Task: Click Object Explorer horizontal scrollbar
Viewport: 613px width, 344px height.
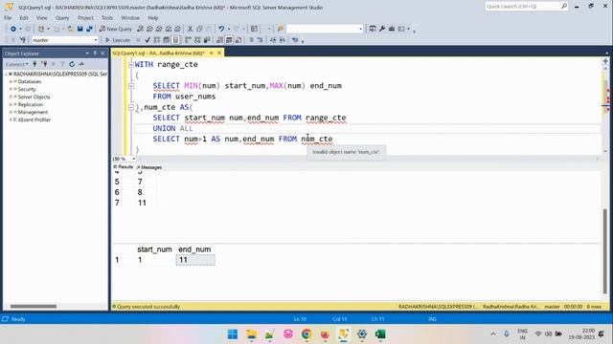Action: (x=34, y=306)
